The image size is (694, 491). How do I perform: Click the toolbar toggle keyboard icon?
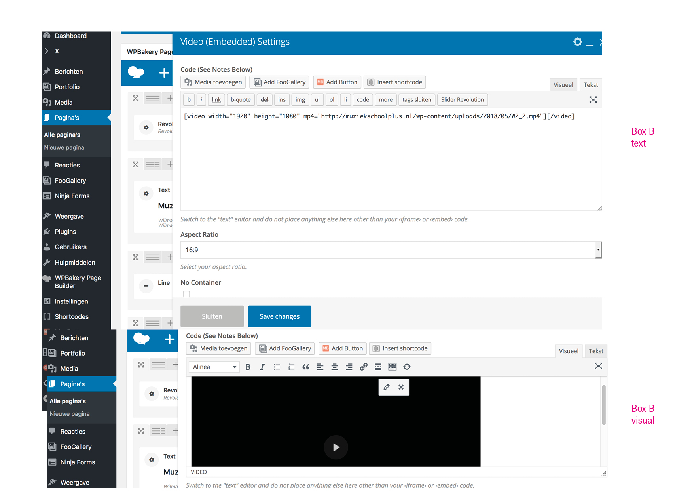[392, 367]
